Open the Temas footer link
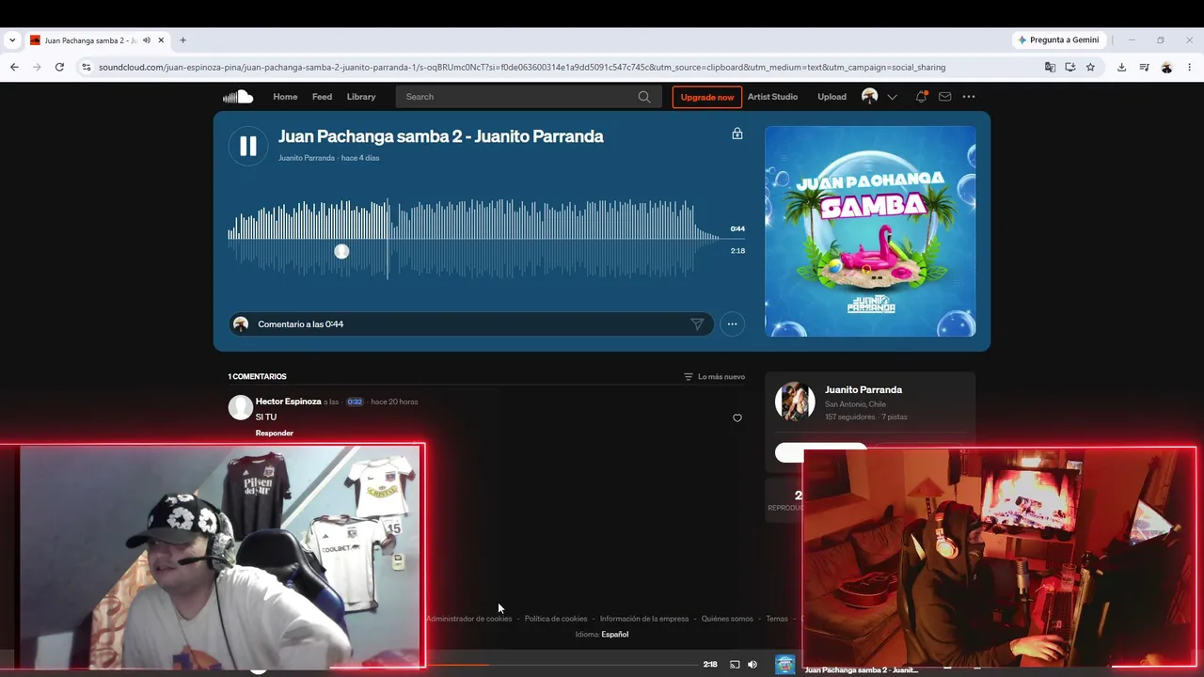Viewport: 1204px width, 677px height. tap(777, 619)
